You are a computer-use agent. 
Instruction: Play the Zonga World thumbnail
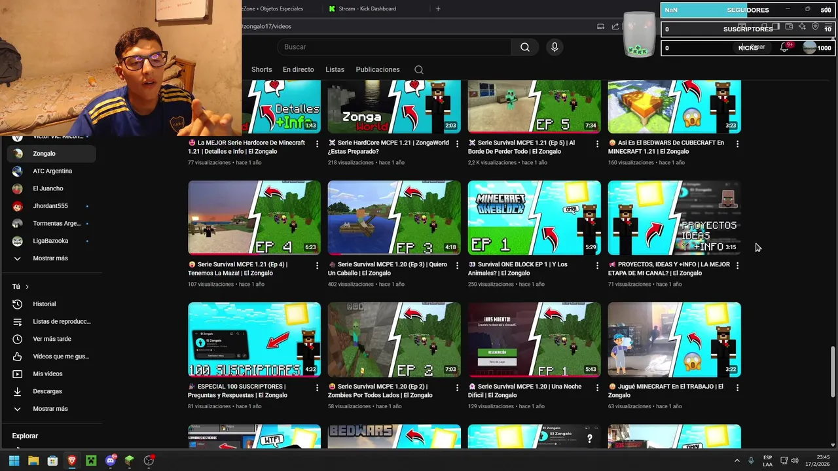click(x=394, y=107)
